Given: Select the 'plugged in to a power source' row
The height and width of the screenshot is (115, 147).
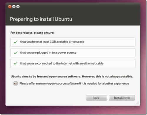Looking at the screenshot, I should point(73,53).
